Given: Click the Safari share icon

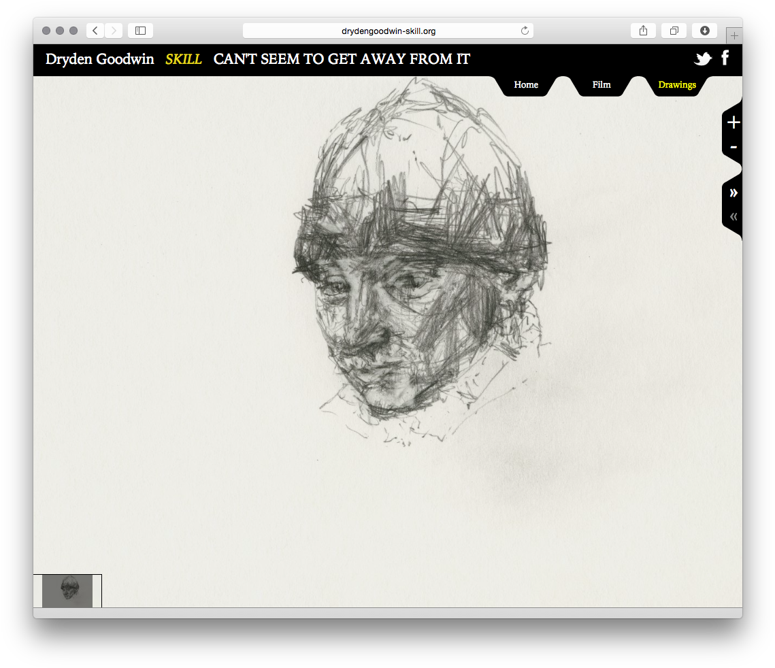Looking at the screenshot, I should [642, 30].
